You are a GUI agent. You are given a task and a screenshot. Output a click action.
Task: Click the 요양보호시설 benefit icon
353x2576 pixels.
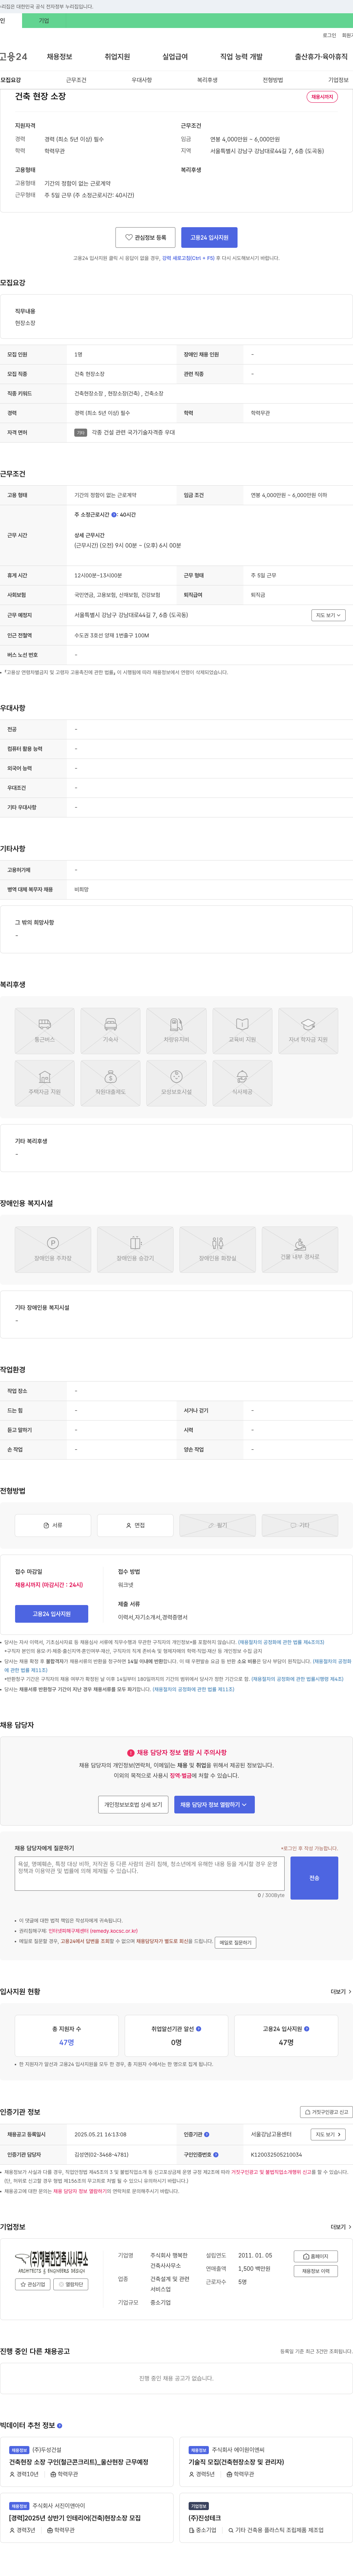point(176,1082)
